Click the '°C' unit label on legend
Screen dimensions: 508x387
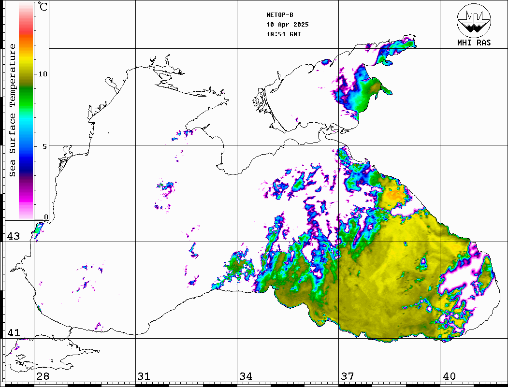pyautogui.click(x=43, y=6)
